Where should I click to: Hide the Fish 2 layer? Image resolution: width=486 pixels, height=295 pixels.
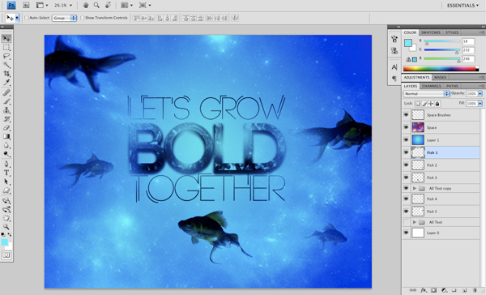tap(406, 165)
